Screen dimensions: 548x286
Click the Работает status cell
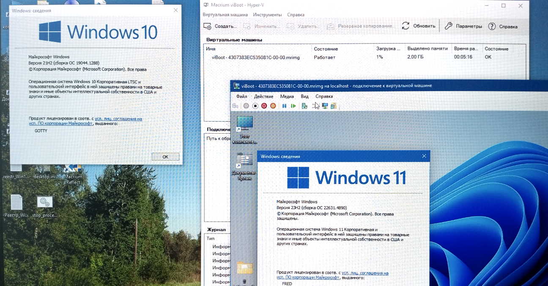(324, 57)
